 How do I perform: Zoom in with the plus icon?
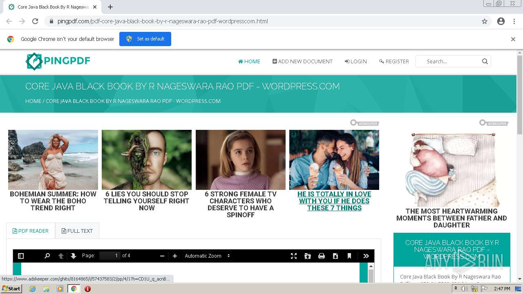[175, 256]
